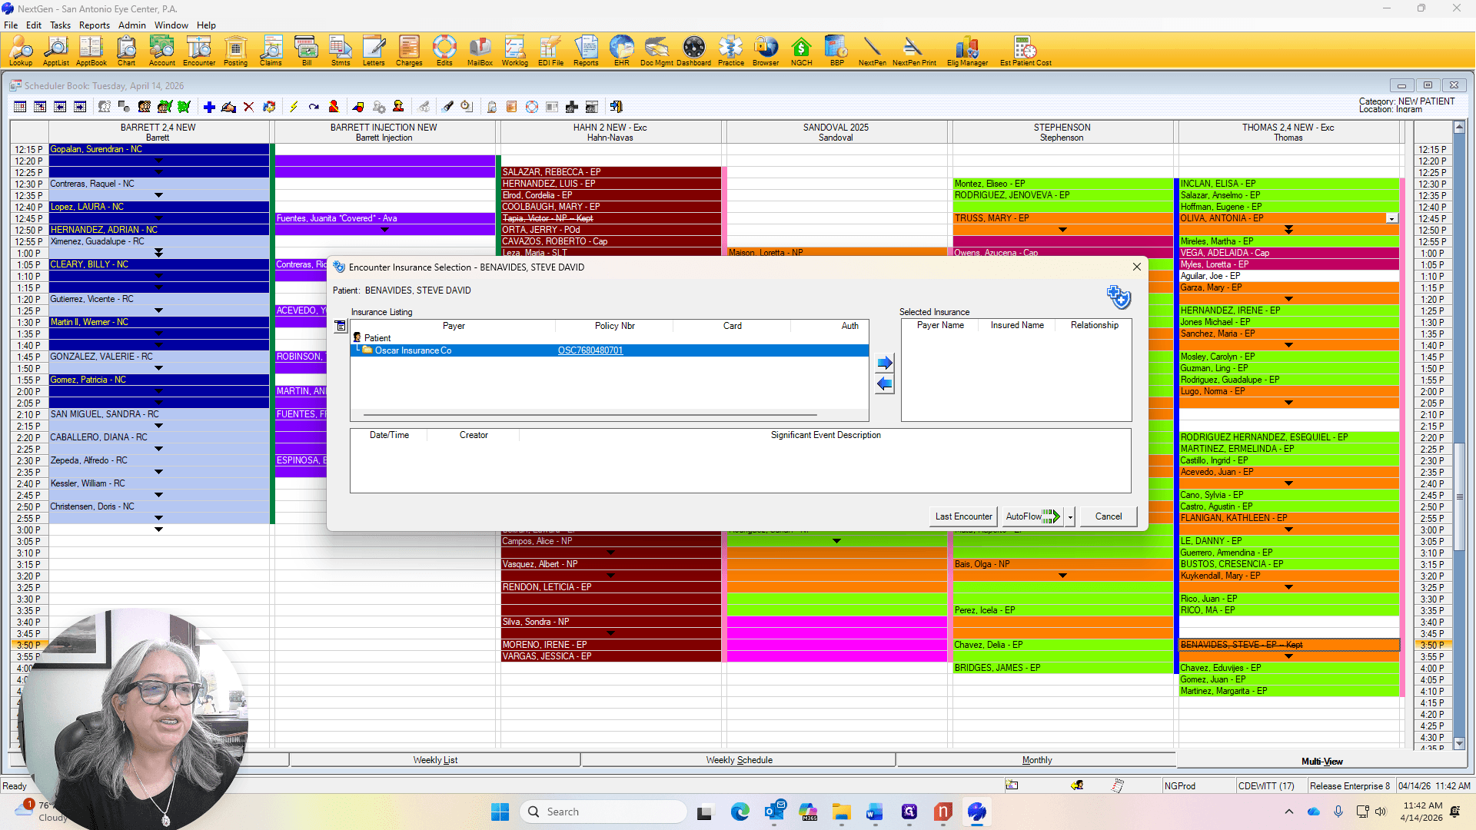
Task: Click left arrow to remove selected insurance
Action: pyautogui.click(x=885, y=384)
